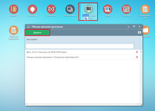Image resolution: width=155 pixels, height=111 pixels.
Task: Click the vertical scrollbar up arrow
Action: tap(141, 52)
